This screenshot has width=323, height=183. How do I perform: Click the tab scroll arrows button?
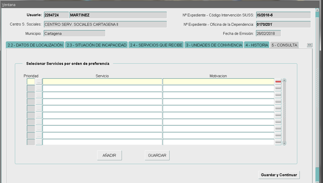tap(309, 45)
